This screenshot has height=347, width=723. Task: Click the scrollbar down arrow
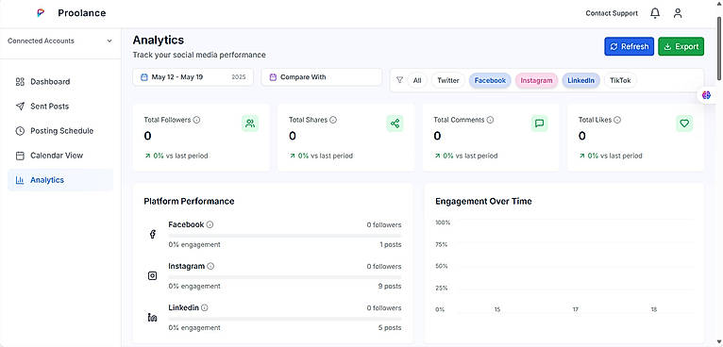point(719,341)
